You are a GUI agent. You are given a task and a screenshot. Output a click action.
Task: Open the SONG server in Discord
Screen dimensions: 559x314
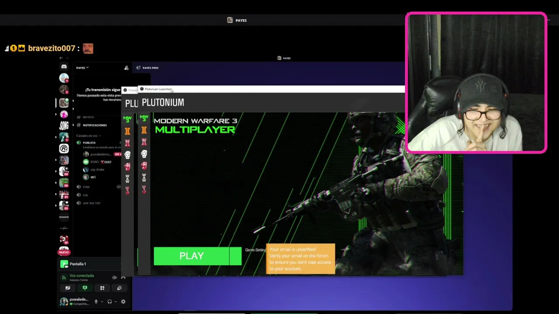64,126
